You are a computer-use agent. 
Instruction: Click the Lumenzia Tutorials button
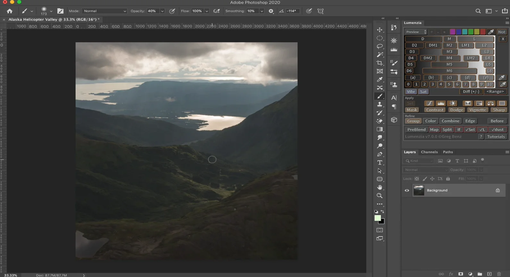tap(496, 137)
